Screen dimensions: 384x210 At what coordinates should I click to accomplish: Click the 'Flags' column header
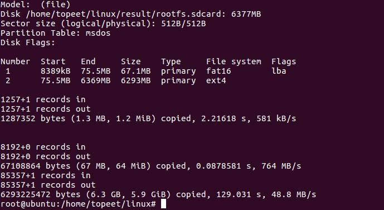click(x=284, y=62)
